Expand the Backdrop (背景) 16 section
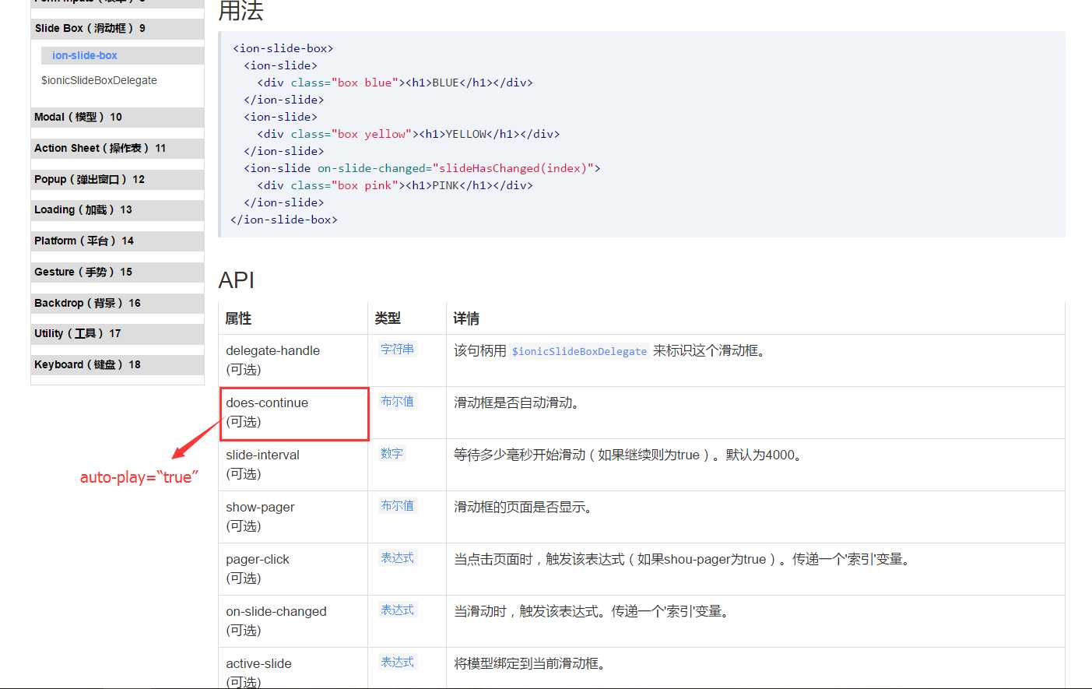Image resolution: width=1092 pixels, height=689 pixels. (118, 303)
